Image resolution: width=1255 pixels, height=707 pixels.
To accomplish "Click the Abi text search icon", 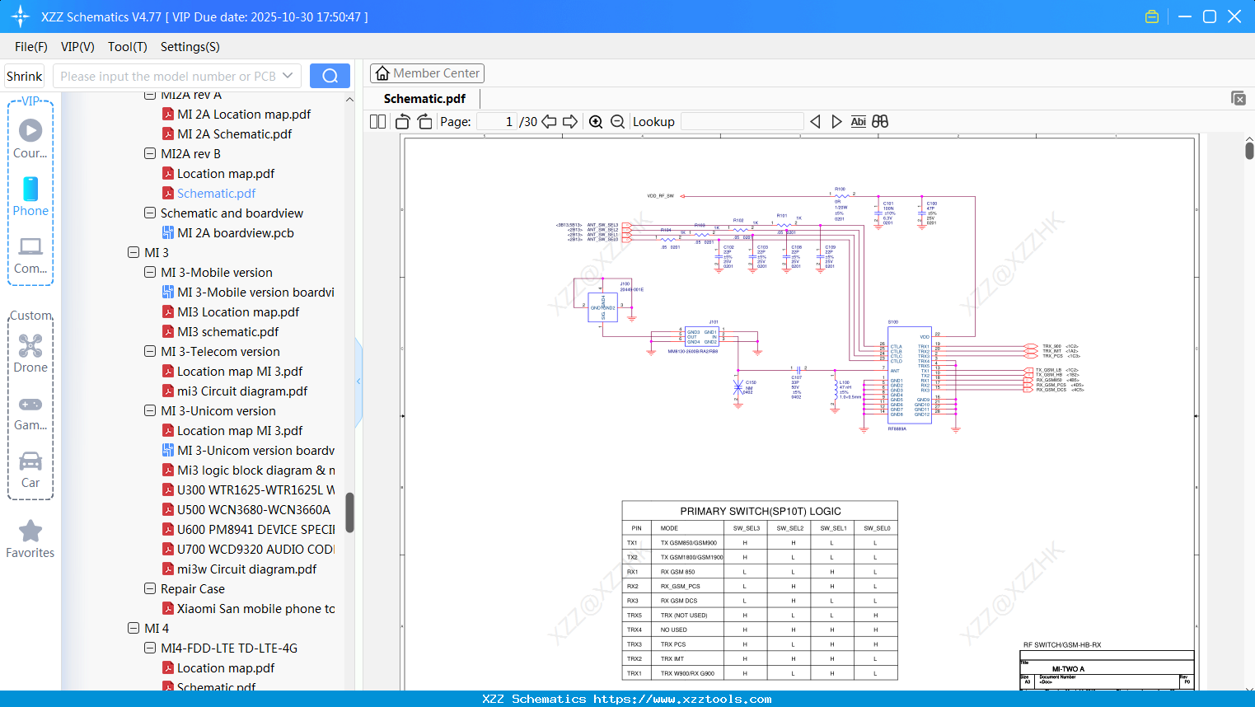I will click(859, 121).
